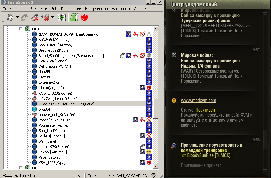
Task: Click muted mic icon beside LLIizZziK(Шизик)(Влад)
Action: coord(34,99)
